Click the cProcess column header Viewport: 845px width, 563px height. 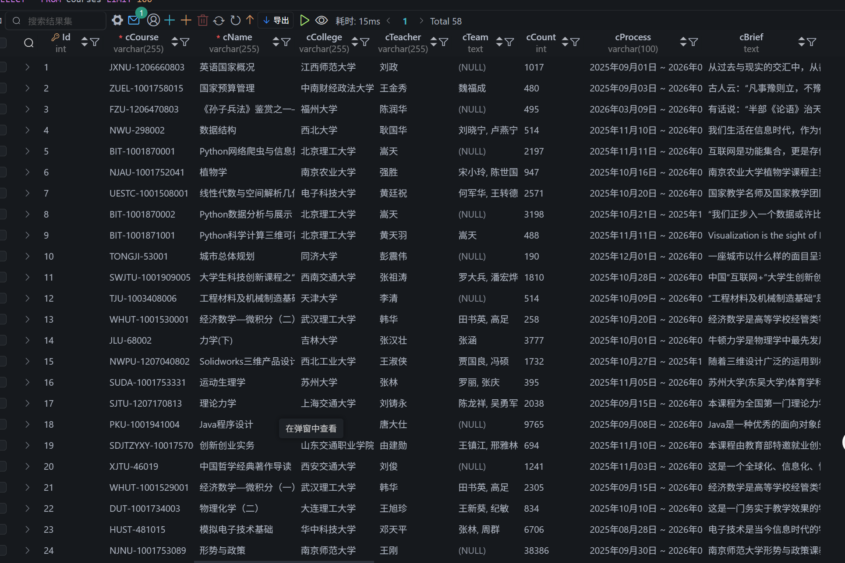633,37
